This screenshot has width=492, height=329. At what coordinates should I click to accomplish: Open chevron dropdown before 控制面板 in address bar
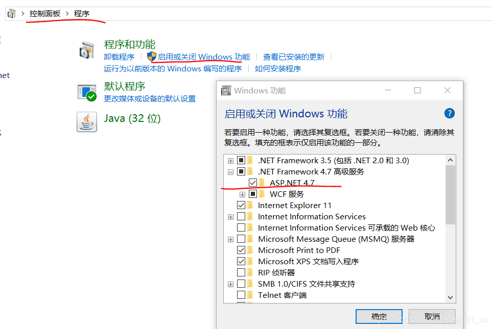[x=23, y=13]
